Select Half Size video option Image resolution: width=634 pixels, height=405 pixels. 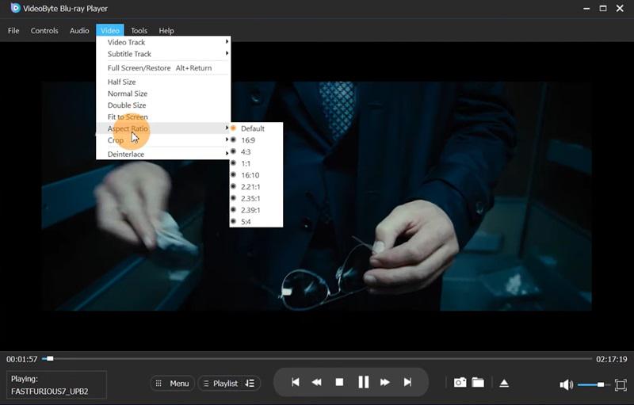[x=163, y=82]
